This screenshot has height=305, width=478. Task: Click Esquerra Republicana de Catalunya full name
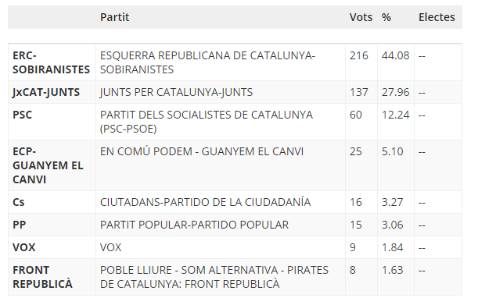(207, 62)
